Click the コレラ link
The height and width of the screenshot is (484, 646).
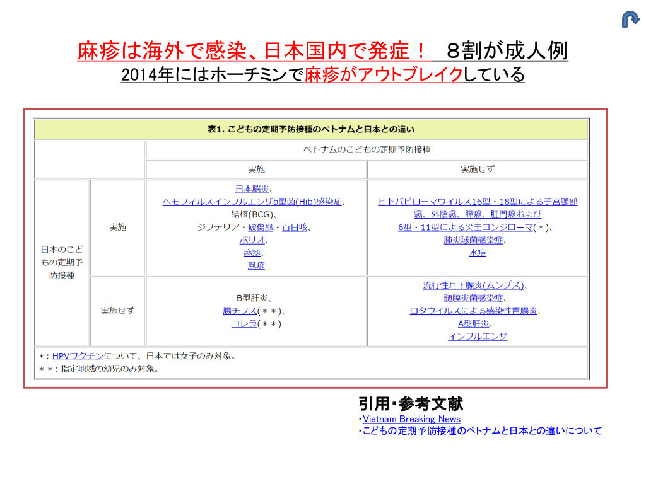point(244,323)
